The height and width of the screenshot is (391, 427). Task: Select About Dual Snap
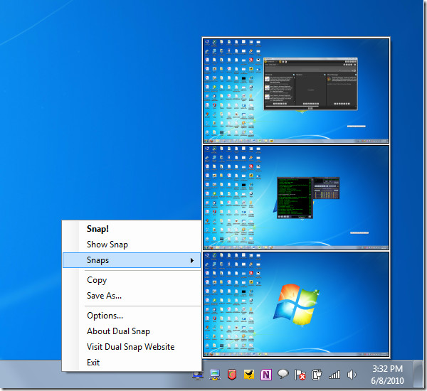click(118, 331)
